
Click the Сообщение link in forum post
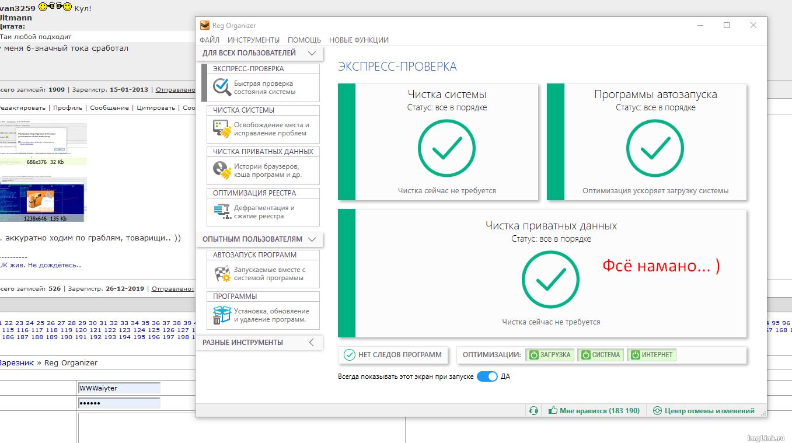point(109,107)
